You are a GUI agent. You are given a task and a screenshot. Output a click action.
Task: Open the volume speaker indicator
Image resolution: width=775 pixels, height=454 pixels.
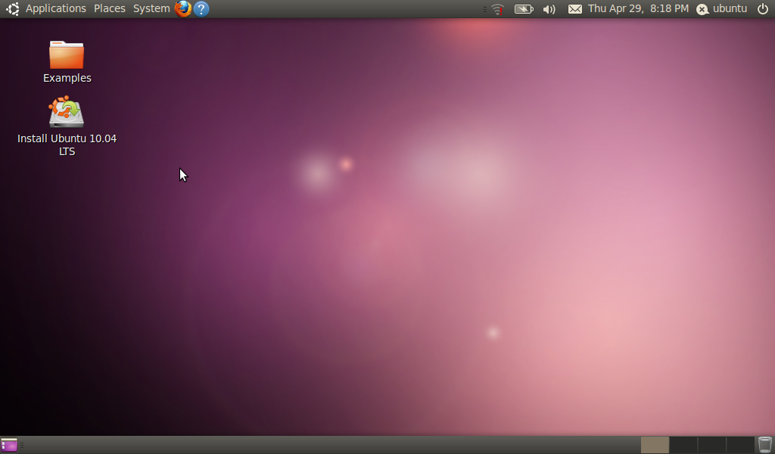point(549,9)
